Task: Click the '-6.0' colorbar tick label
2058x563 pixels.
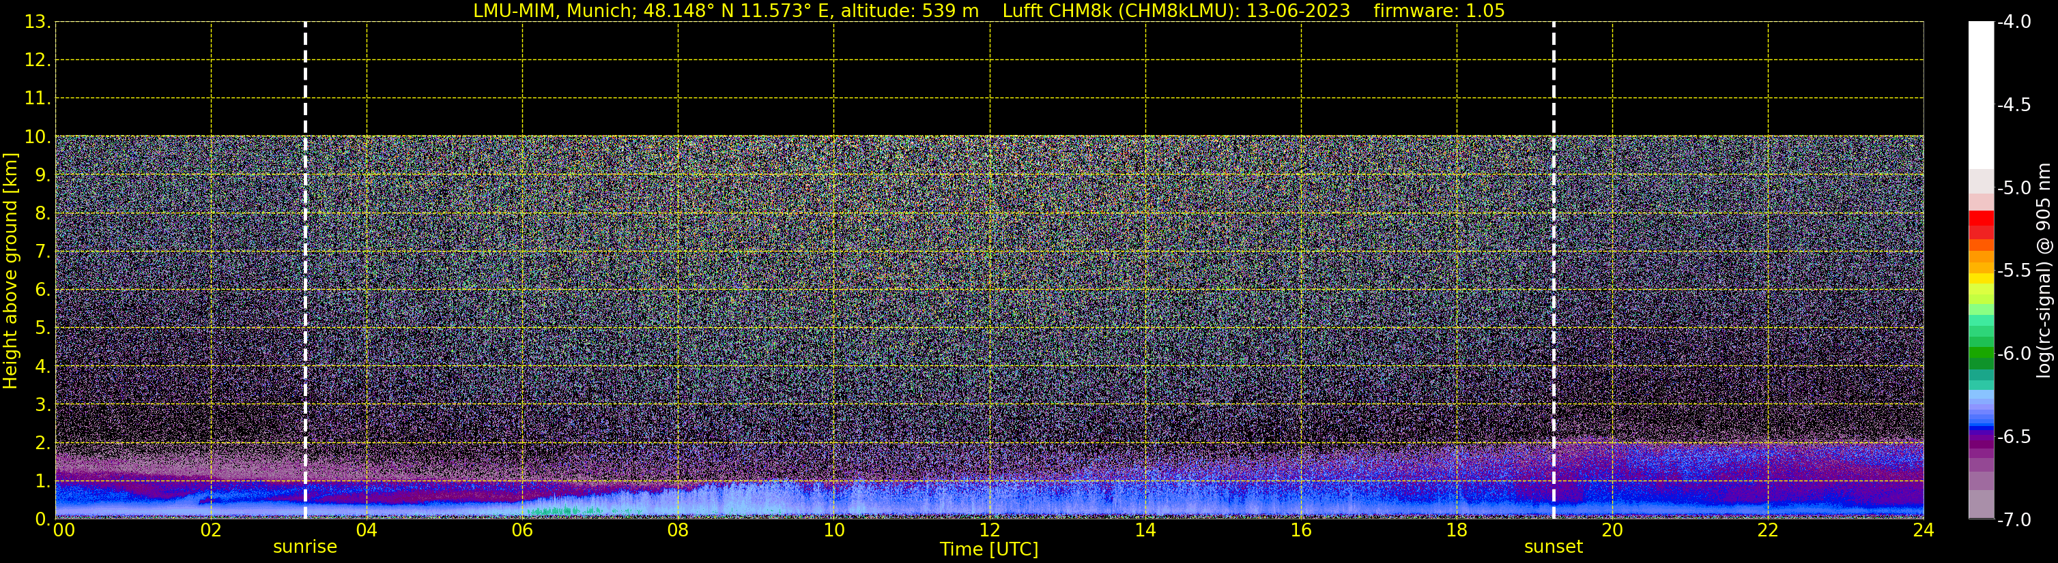Action: 2013,354
